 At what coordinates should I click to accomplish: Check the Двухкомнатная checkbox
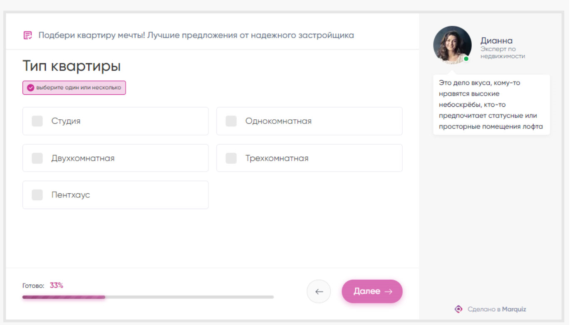37,158
